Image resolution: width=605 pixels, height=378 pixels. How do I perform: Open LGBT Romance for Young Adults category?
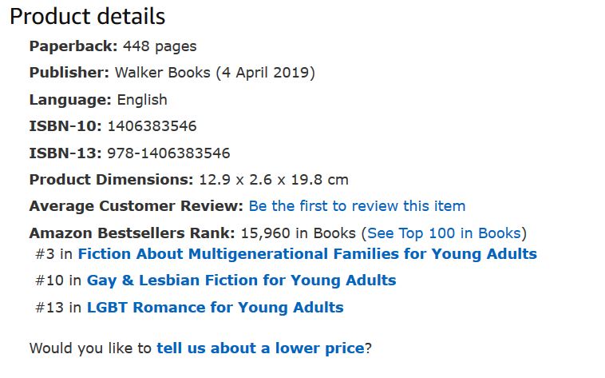pos(215,307)
